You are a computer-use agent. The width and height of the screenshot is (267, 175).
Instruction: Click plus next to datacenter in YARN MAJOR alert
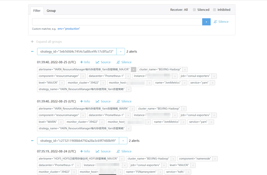tap(128, 76)
